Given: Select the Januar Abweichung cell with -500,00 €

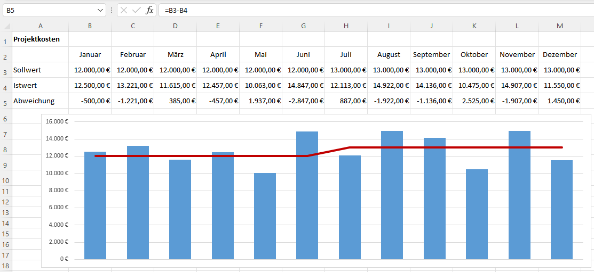Looking at the screenshot, I should click(x=90, y=101).
